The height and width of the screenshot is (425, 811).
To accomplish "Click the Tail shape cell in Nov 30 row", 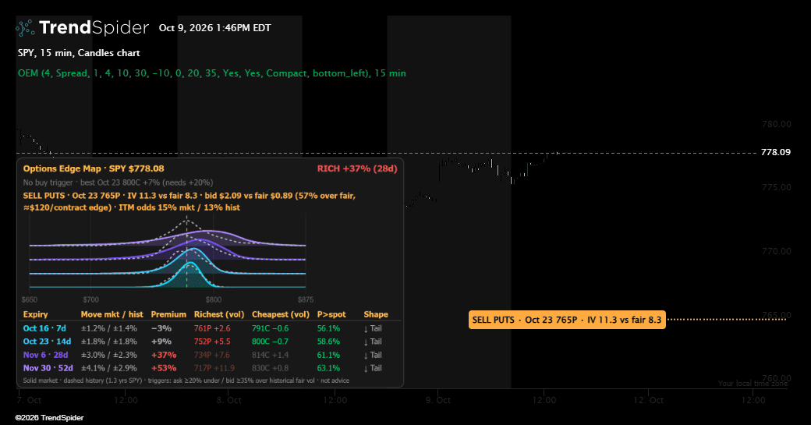I will click(x=373, y=368).
